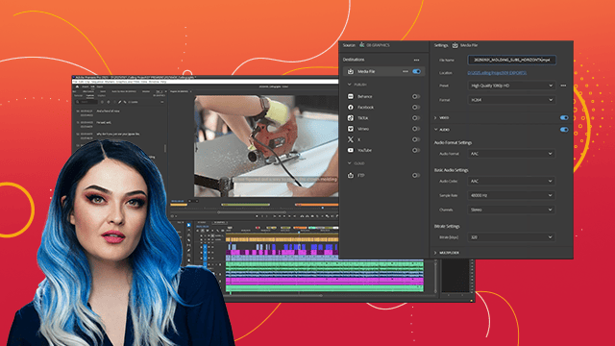The image size is (615, 346).
Task: Toggle the Media File destination switch
Action: tap(416, 71)
